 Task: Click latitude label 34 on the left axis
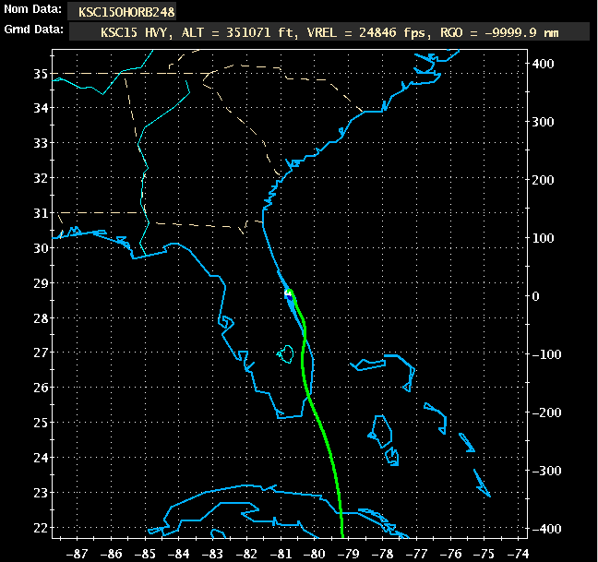tap(41, 108)
